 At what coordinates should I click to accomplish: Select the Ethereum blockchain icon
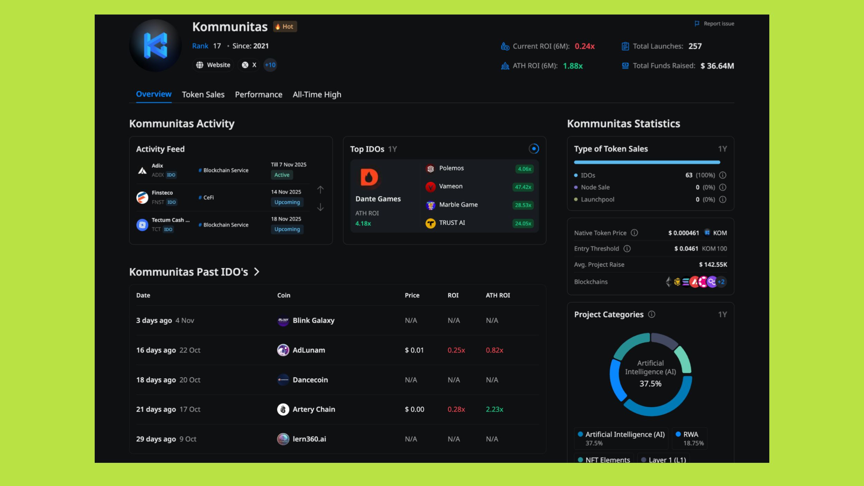point(668,282)
